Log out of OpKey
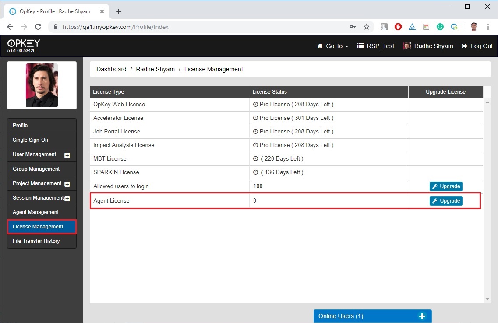This screenshot has height=323, width=498. [477, 46]
